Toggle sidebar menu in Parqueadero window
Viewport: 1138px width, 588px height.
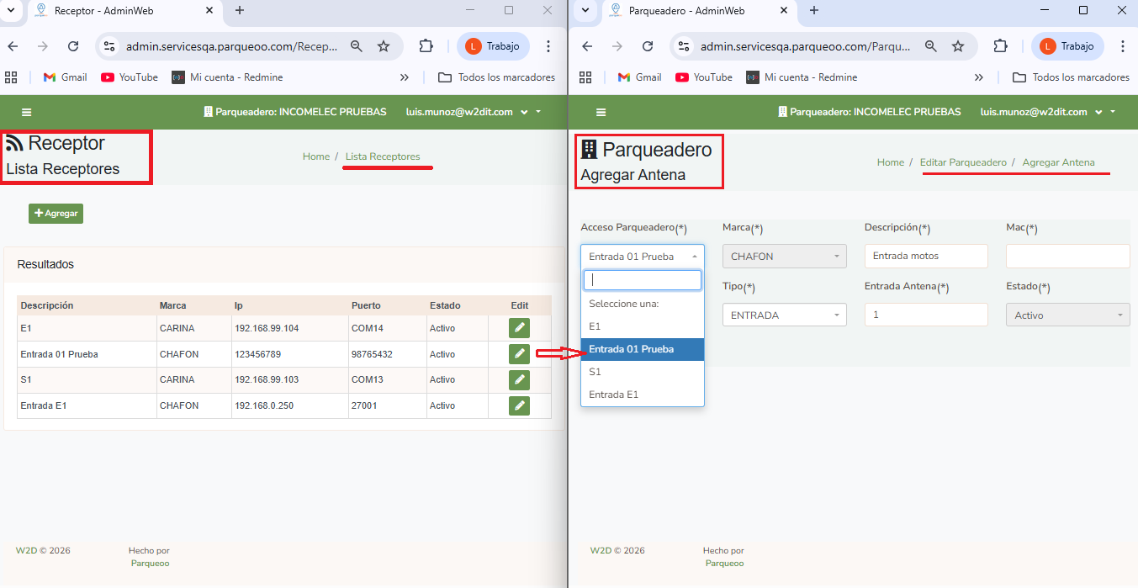pos(601,112)
